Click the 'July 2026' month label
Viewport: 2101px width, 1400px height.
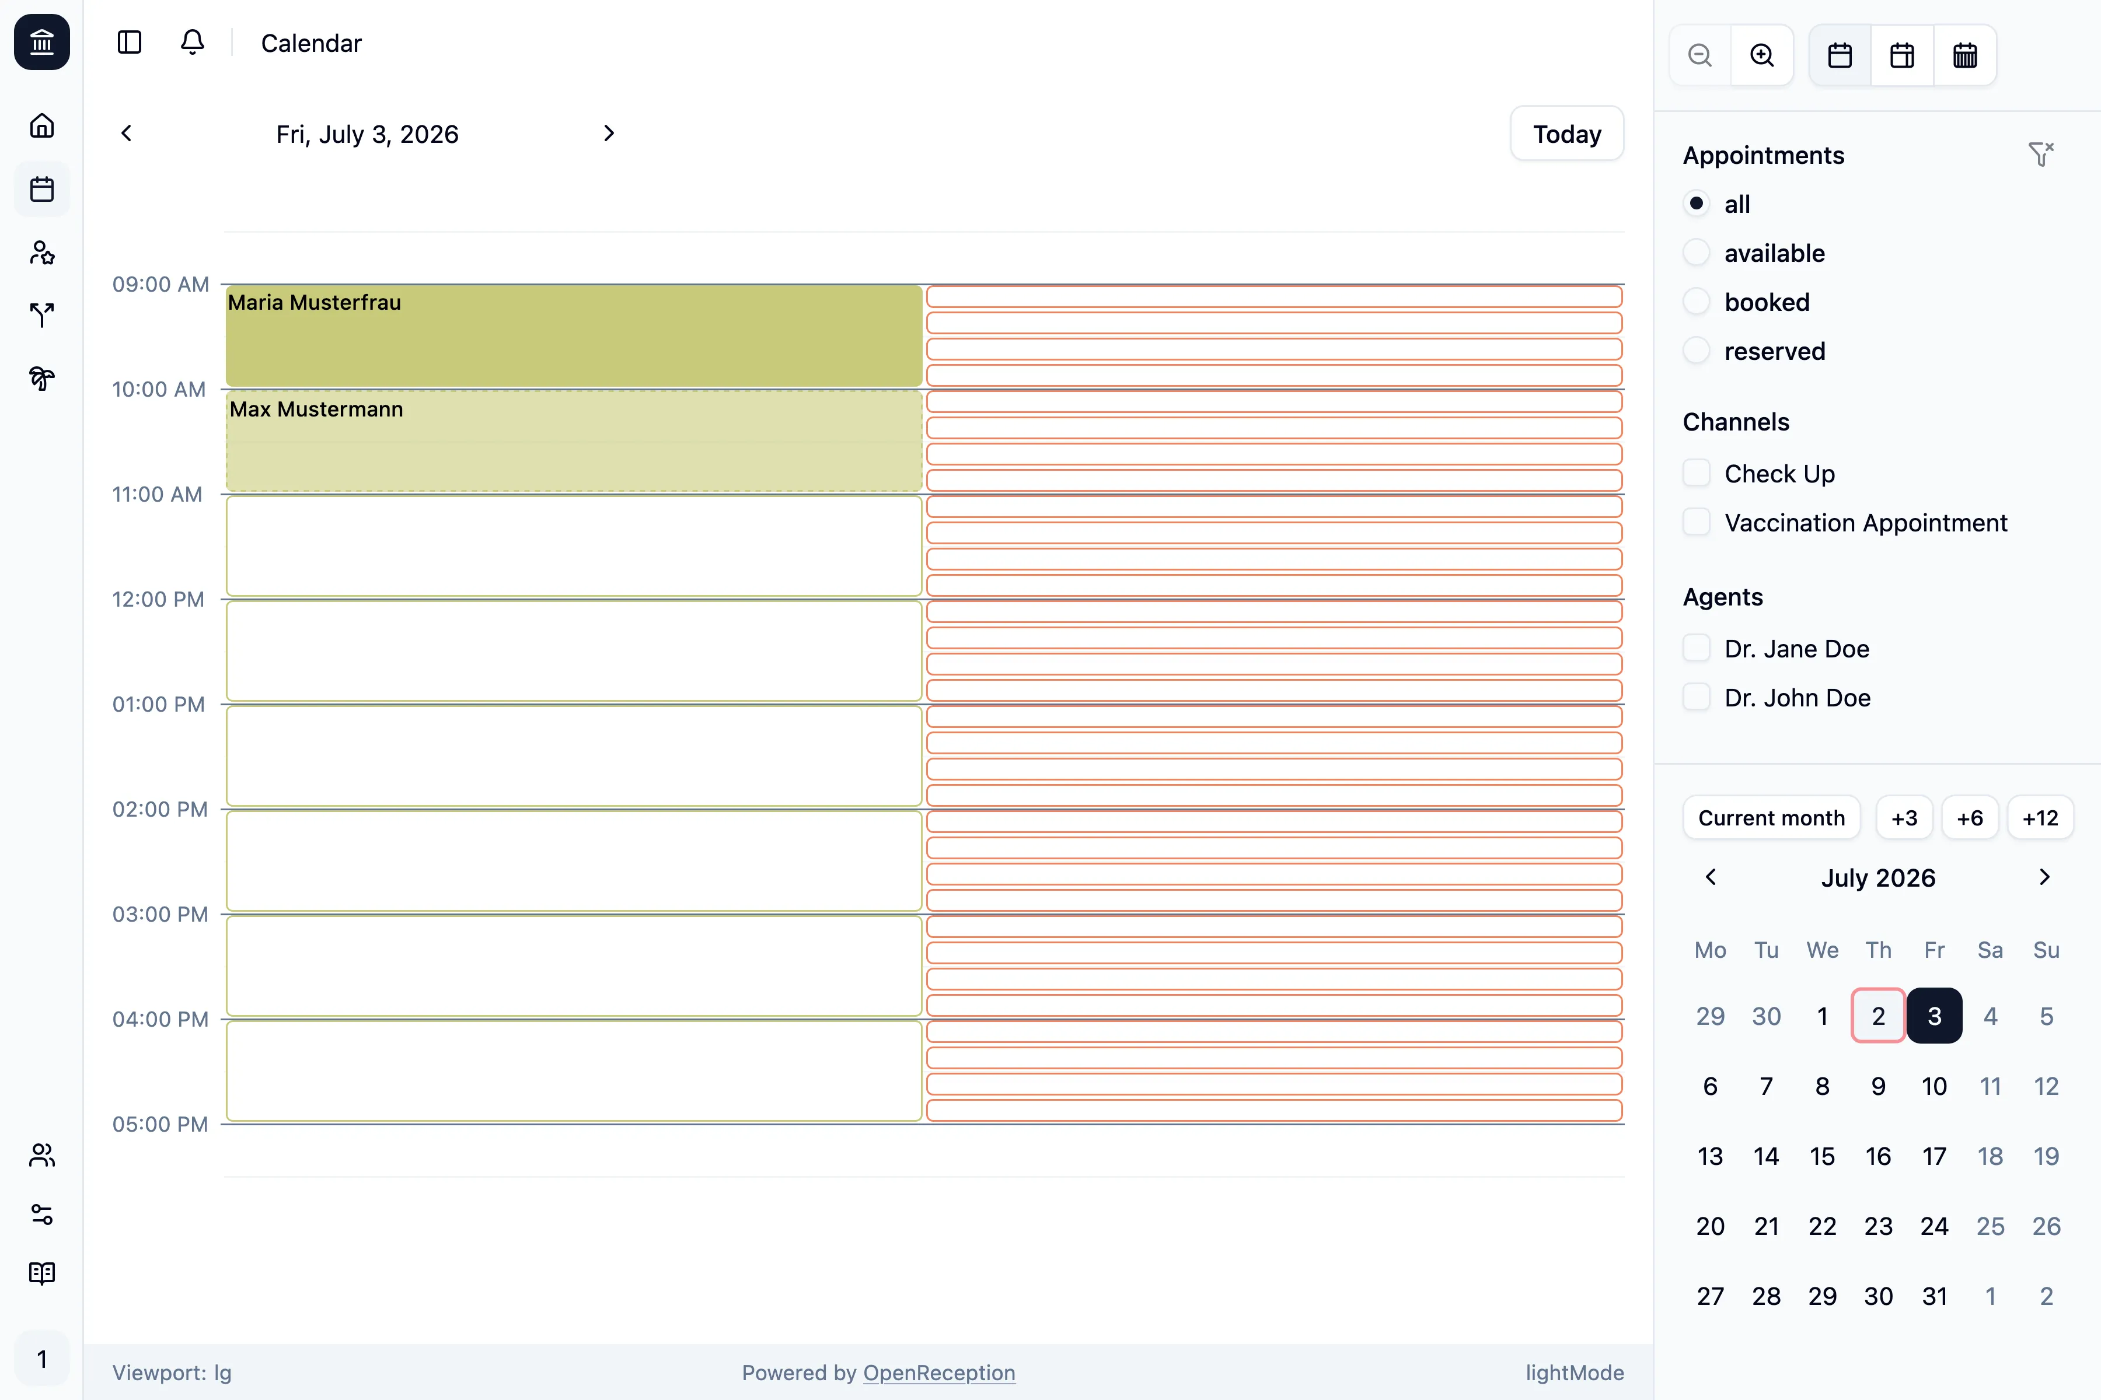[1879, 878]
